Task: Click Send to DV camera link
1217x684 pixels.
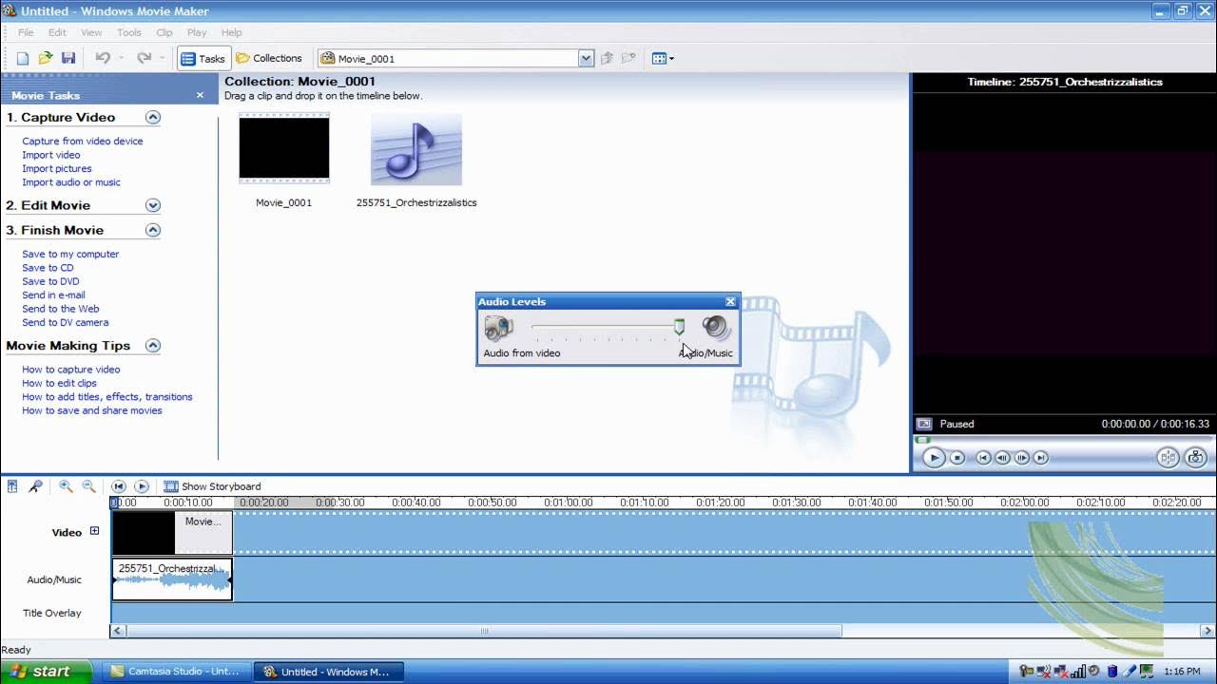Action: (x=66, y=322)
